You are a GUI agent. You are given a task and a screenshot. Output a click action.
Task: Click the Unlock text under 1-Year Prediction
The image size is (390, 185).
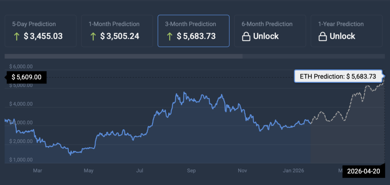(342, 36)
